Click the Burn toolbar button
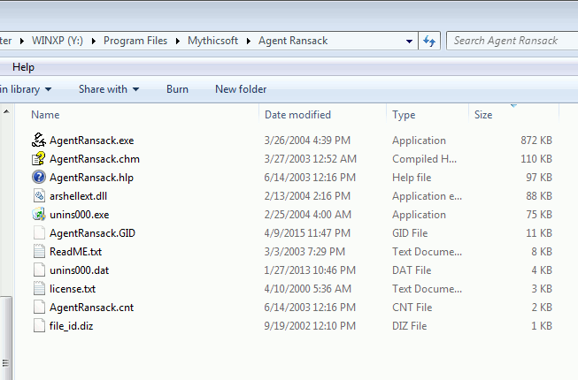 (177, 89)
